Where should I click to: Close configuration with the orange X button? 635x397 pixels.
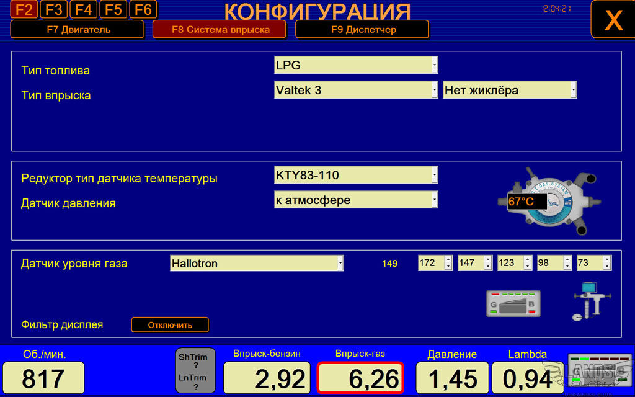point(612,20)
